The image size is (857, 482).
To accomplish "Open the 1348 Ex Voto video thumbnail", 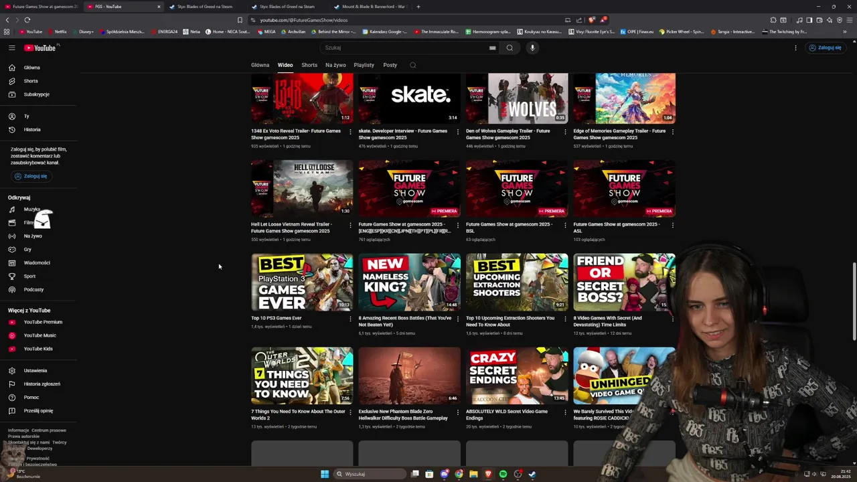I will coord(302,98).
